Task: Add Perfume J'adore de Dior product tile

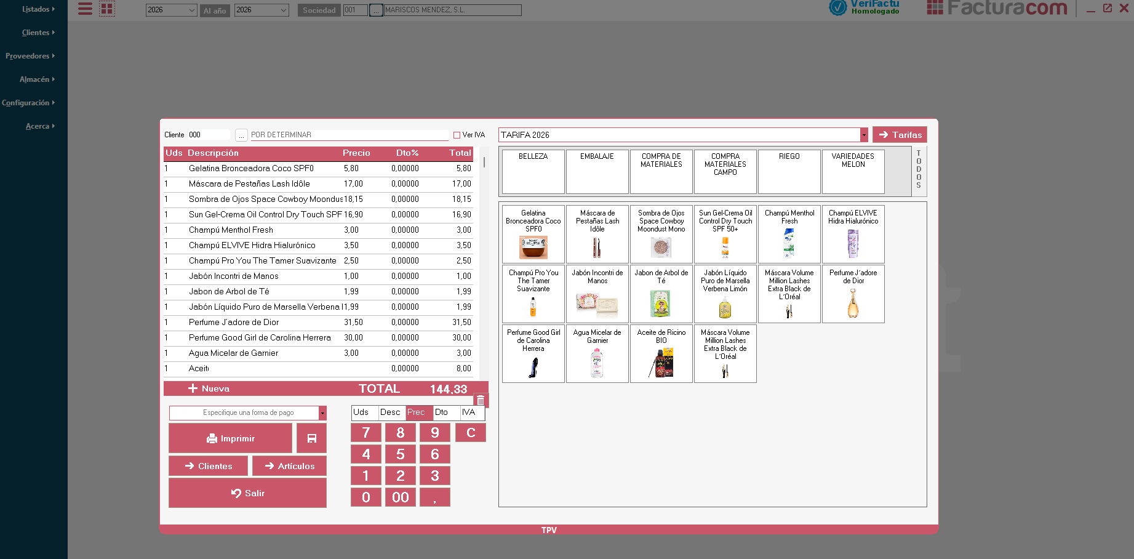Action: click(853, 294)
